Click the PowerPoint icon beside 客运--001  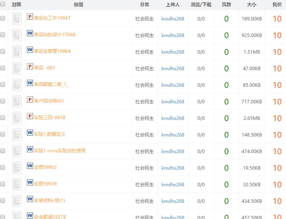pyautogui.click(x=30, y=67)
